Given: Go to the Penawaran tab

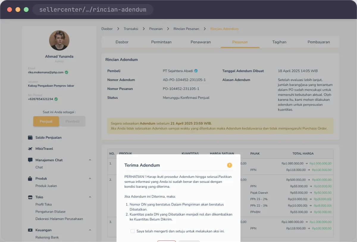Looking at the screenshot, I should click(x=201, y=42).
